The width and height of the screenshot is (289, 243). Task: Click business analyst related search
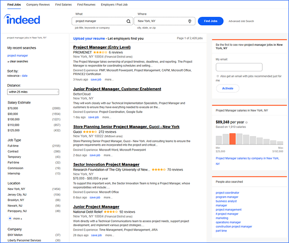(226, 201)
